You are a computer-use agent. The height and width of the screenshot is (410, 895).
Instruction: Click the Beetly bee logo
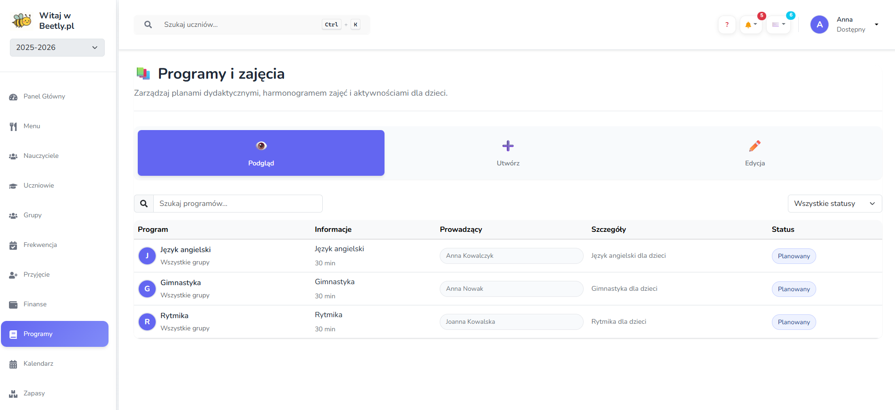pyautogui.click(x=22, y=21)
